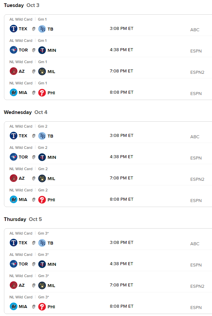Click the 3:08 PM ET time on Tuesday

pos(122,29)
